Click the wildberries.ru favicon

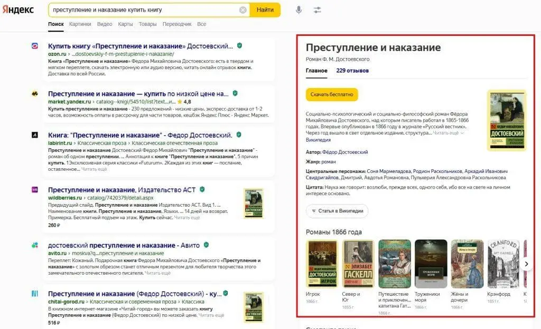(x=35, y=190)
